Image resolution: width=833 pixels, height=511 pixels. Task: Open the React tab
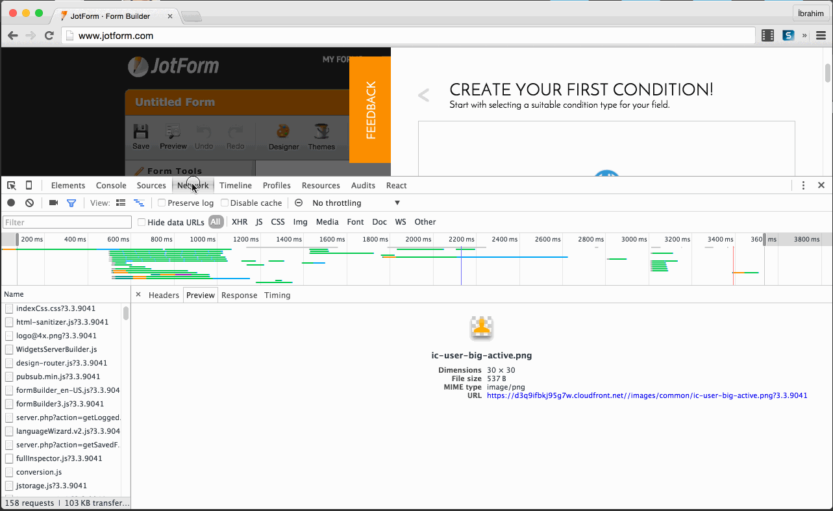click(397, 186)
